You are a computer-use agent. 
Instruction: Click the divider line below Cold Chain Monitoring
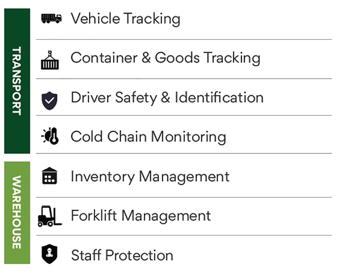184,154
